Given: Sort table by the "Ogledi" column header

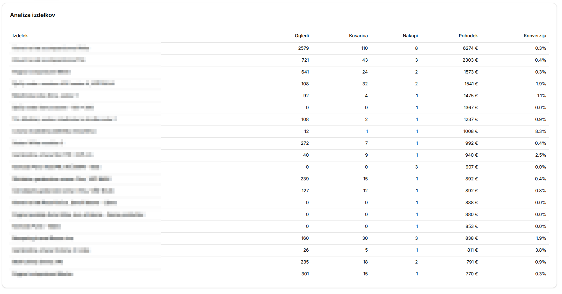Looking at the screenshot, I should (x=302, y=36).
